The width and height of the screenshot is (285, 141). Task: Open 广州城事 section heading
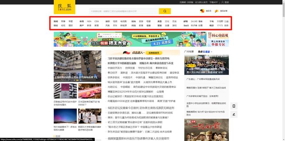(189, 51)
